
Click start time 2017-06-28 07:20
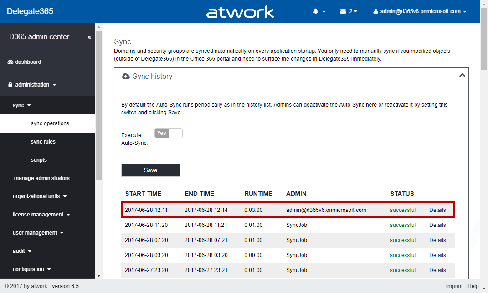click(146, 240)
